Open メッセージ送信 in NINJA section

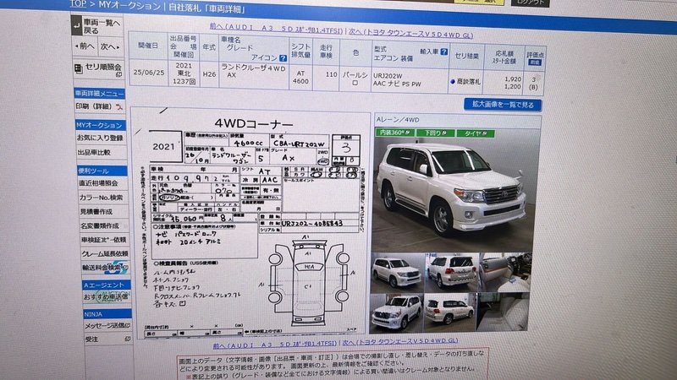[107, 326]
